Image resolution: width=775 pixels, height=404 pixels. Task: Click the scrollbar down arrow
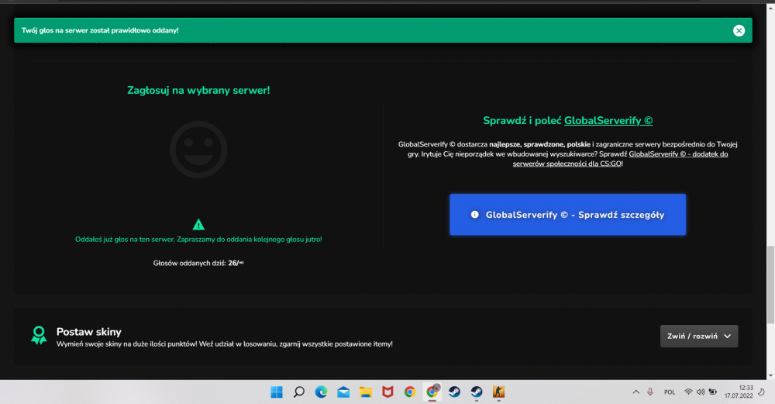point(770,376)
